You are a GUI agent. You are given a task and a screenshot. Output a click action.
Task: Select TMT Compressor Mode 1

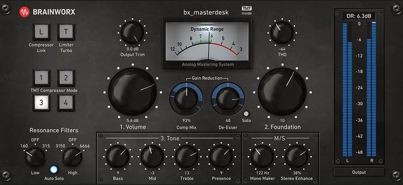41,78
